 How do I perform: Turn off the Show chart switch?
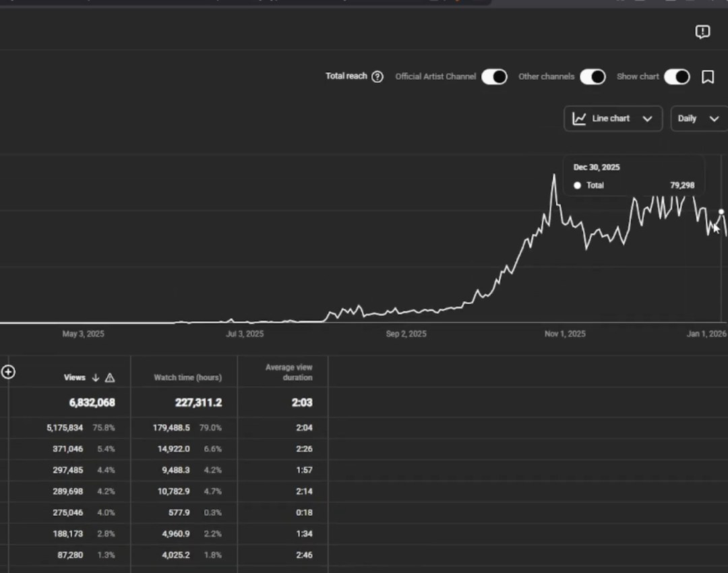(677, 77)
